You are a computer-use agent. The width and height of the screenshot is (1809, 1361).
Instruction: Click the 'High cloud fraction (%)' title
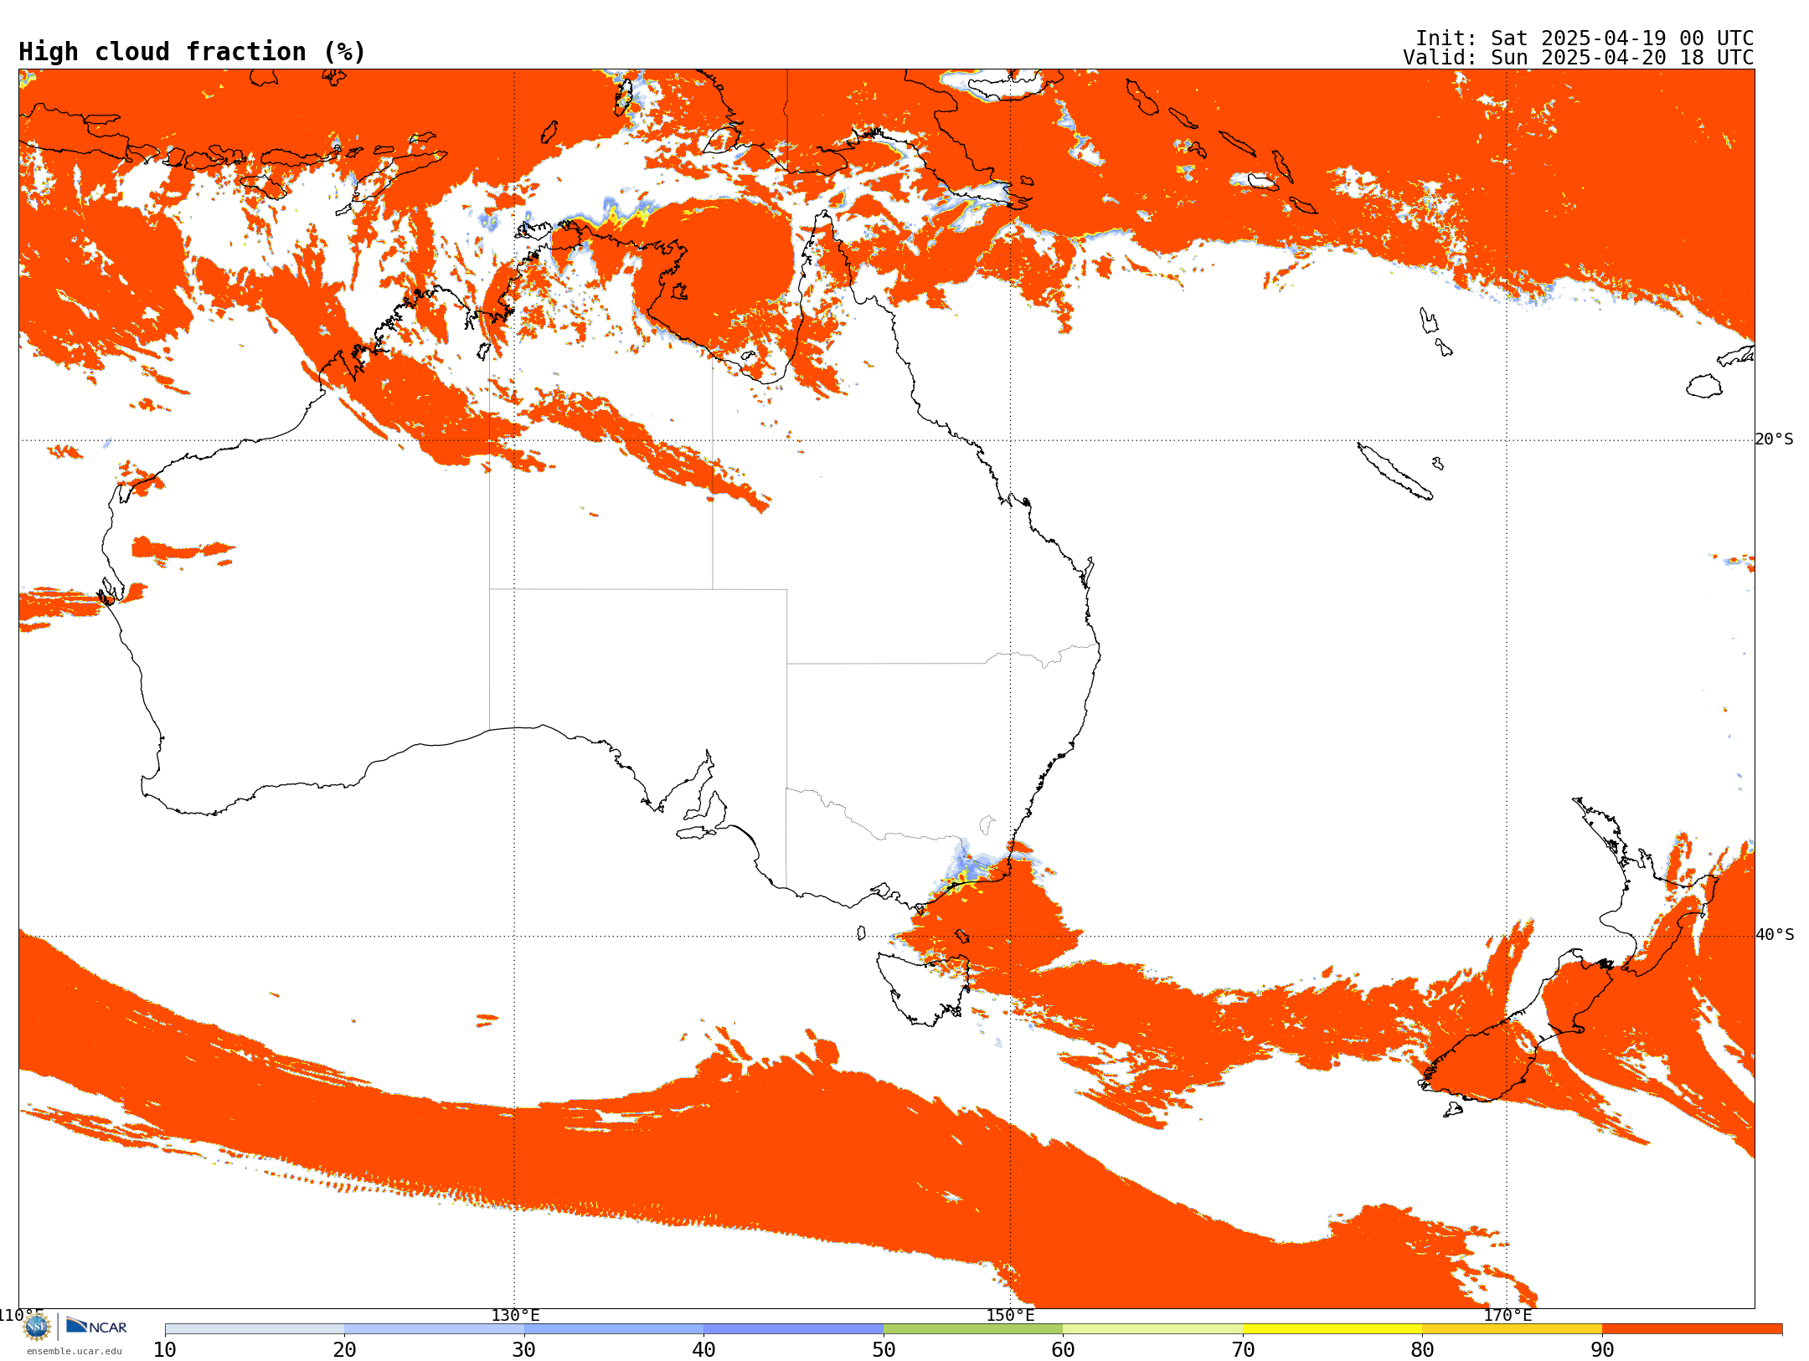click(x=192, y=52)
